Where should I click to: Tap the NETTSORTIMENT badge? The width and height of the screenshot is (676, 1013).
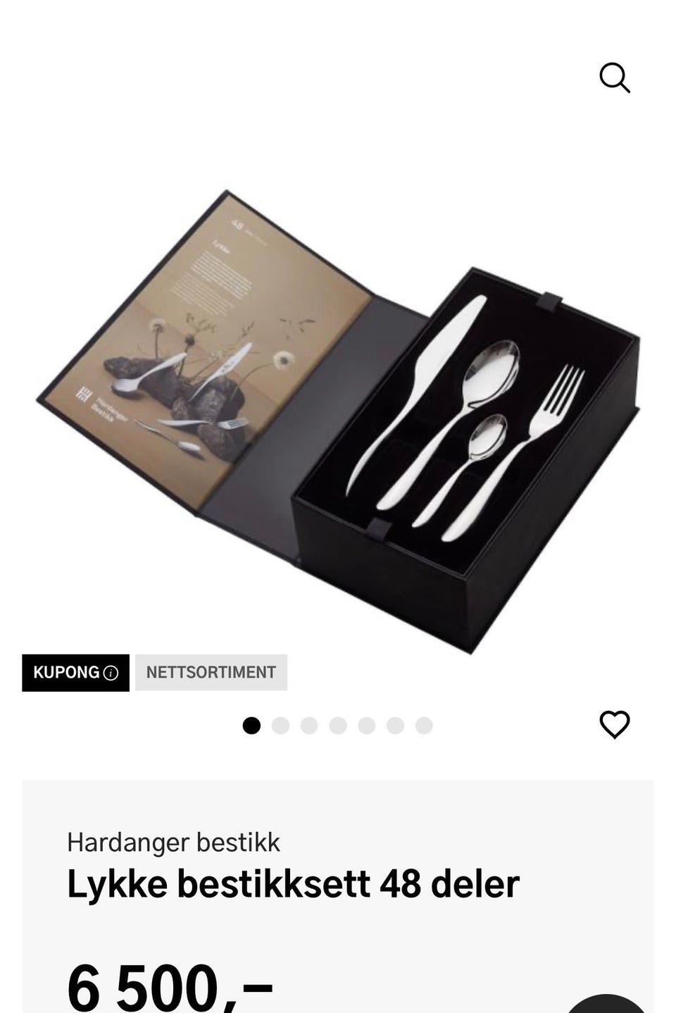[211, 673]
